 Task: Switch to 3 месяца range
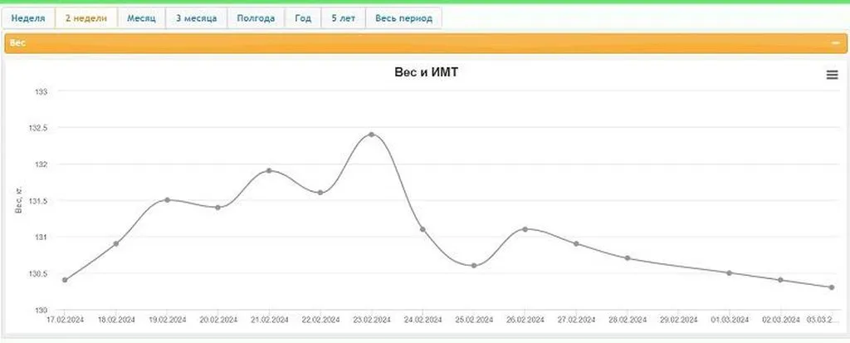pos(196,18)
